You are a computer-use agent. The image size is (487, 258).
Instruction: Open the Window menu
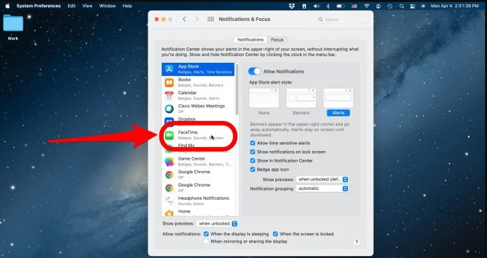point(107,6)
